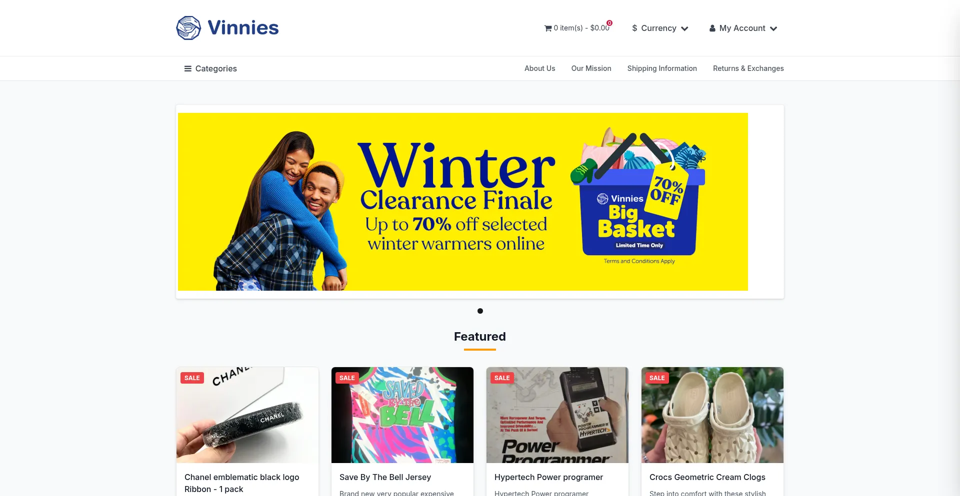
Task: Open the Hypertech Power programer product image
Action: pos(557,415)
